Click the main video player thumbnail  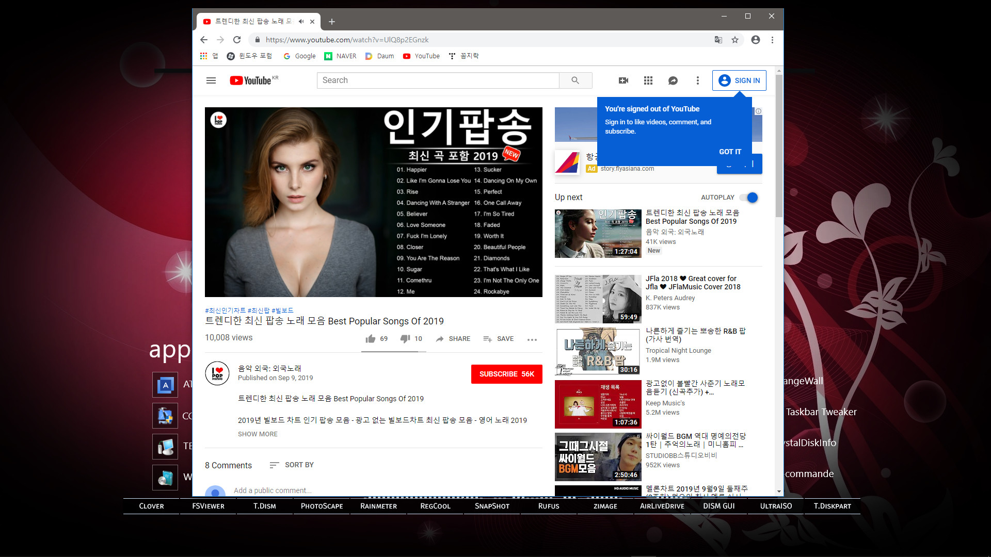(x=374, y=202)
